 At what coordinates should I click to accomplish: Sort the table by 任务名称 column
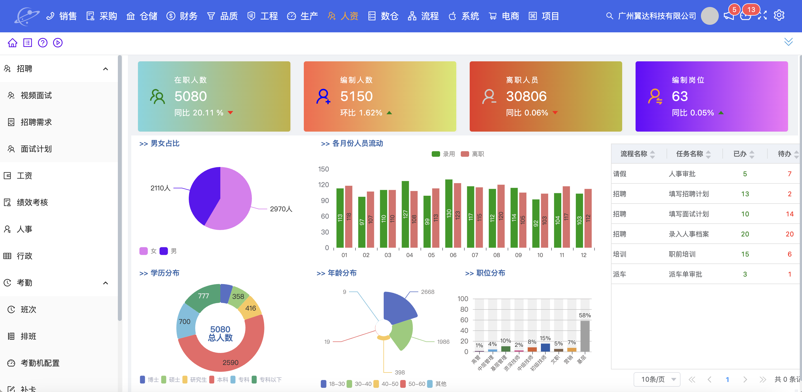(x=708, y=154)
